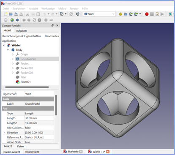Viewport: 175px width, 155px height.
Task: Click the red Record Macro button
Action: (x=147, y=14)
